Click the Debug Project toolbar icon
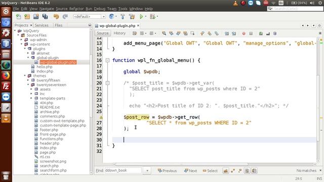This screenshot has width=324, height=182. pyautogui.click(x=152, y=17)
